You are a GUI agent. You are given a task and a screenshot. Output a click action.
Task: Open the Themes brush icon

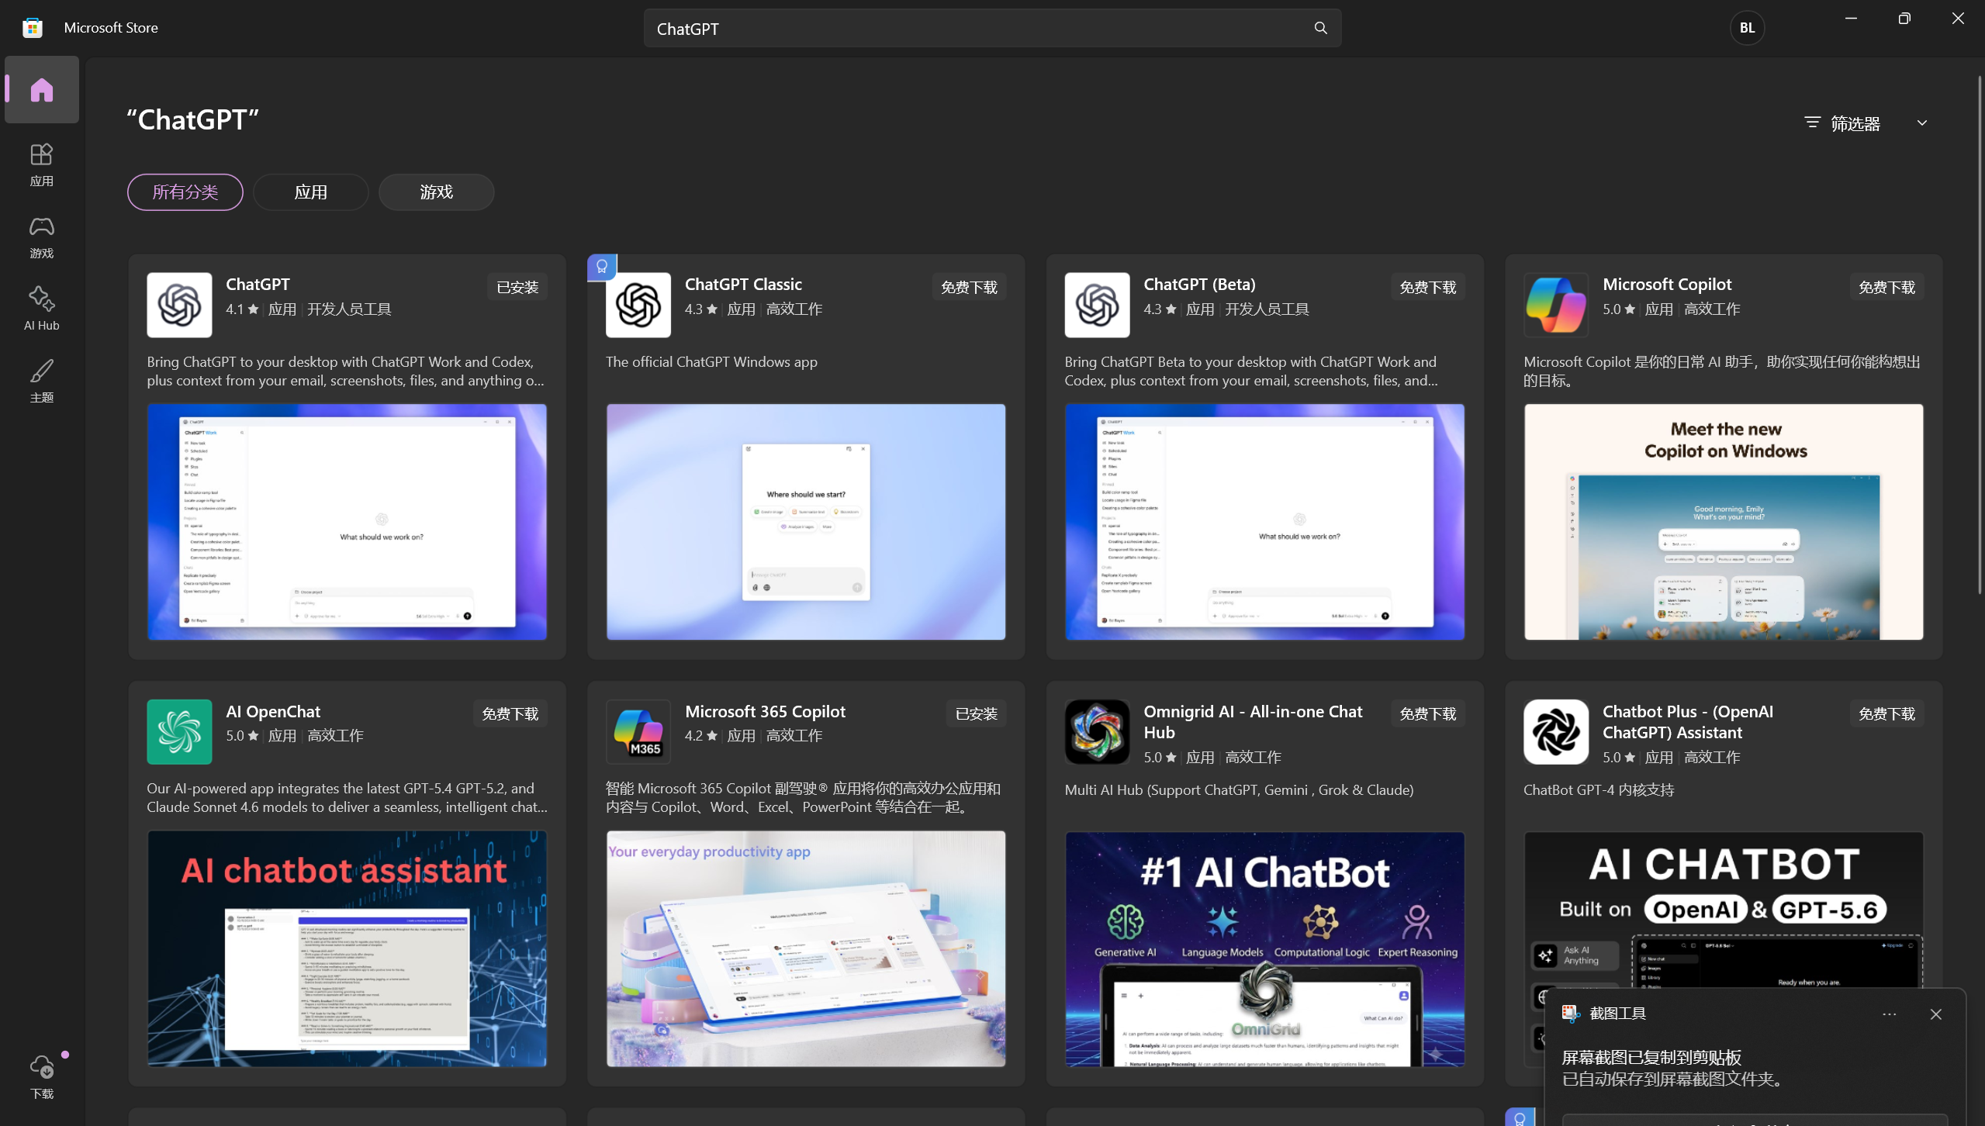[42, 371]
